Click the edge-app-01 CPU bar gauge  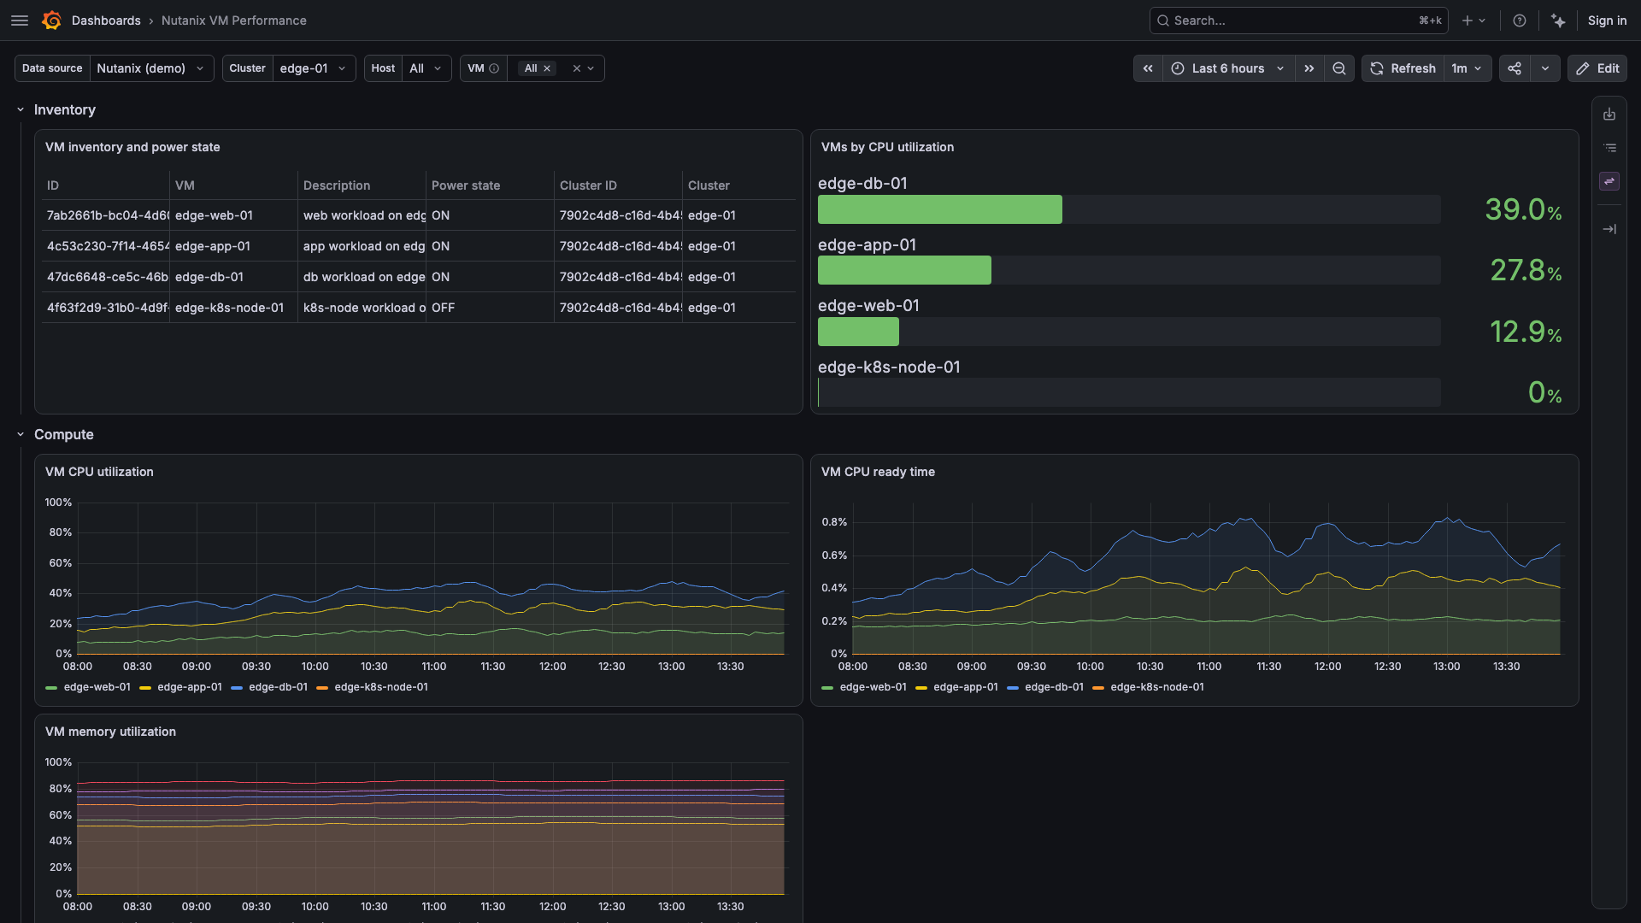1129,270
